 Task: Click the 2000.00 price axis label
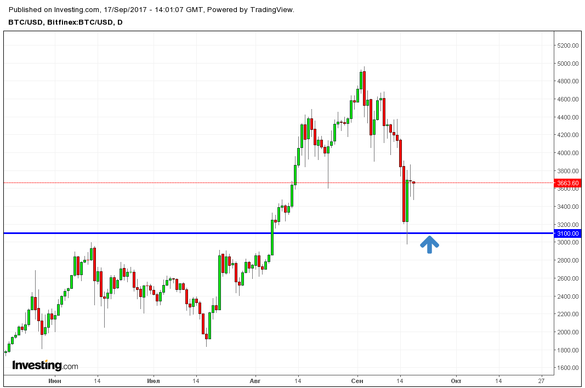coord(568,332)
